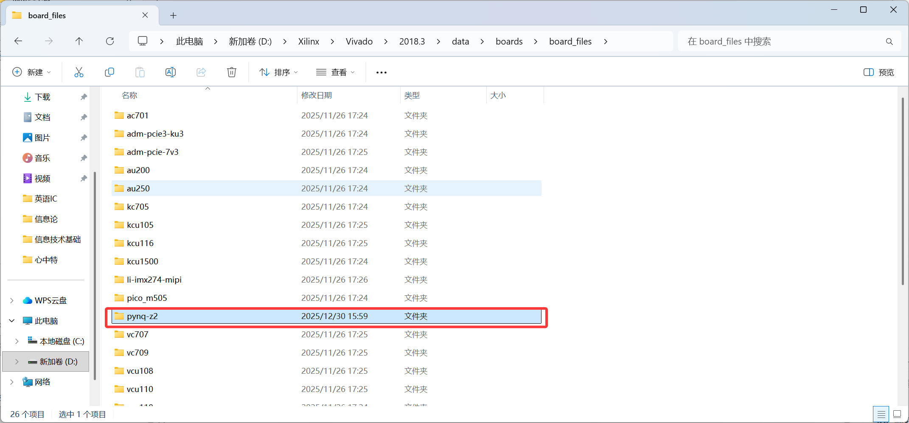
Task: Collapse the 此电脑 tree node
Action: coord(12,321)
